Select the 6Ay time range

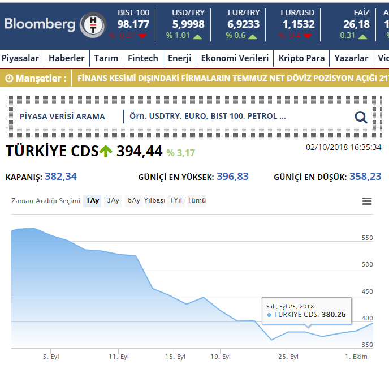coord(133,201)
